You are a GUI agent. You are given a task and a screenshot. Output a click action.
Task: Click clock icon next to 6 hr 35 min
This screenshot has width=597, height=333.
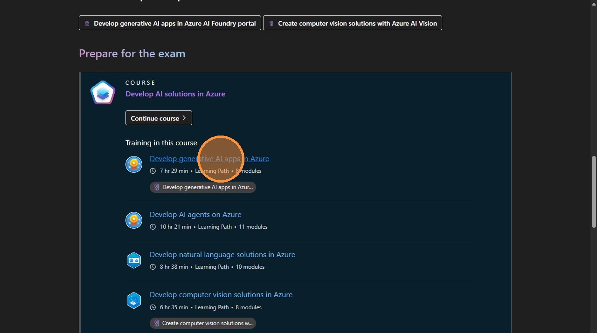tap(153, 307)
